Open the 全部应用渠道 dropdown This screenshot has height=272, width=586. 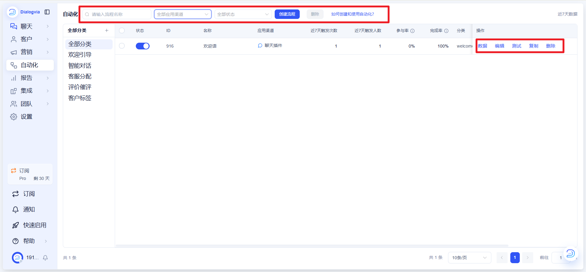coord(183,14)
